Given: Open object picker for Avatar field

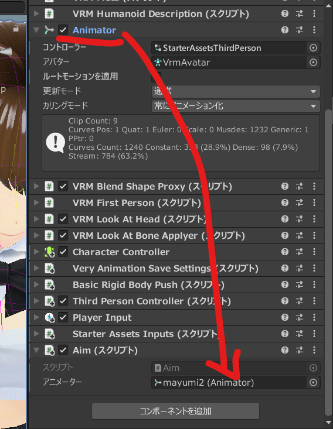Looking at the screenshot, I should pos(313,63).
